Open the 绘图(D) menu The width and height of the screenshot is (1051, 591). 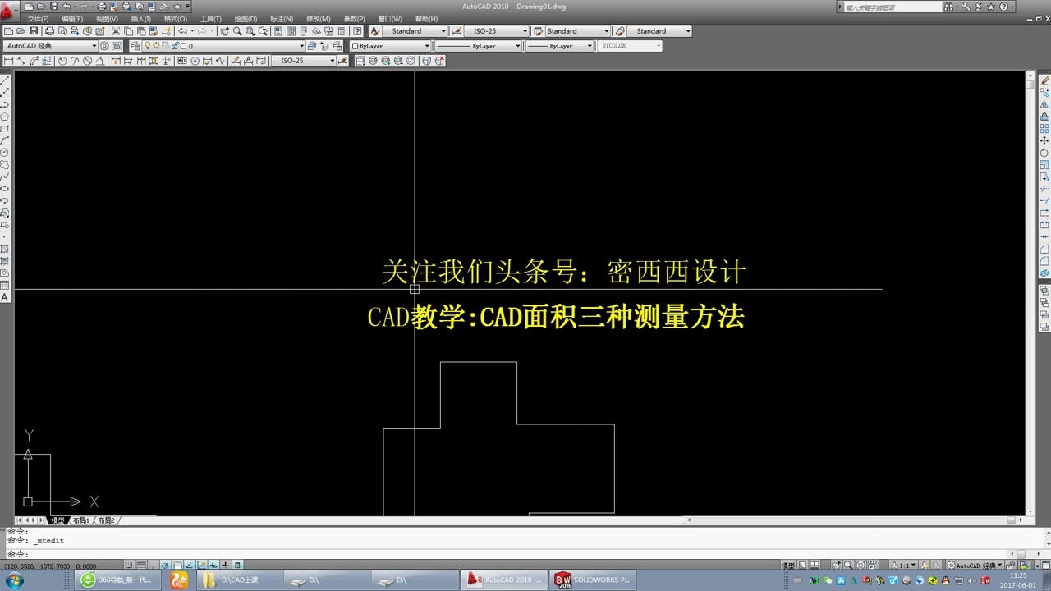point(246,19)
